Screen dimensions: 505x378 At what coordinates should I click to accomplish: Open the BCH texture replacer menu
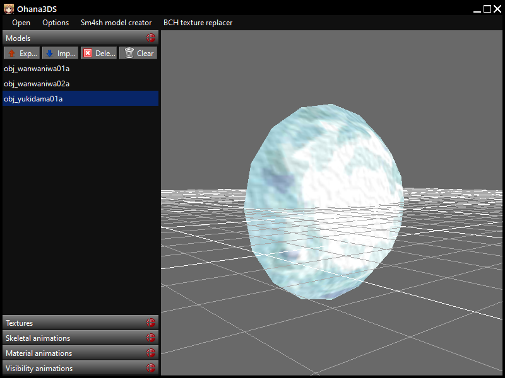pyautogui.click(x=198, y=23)
